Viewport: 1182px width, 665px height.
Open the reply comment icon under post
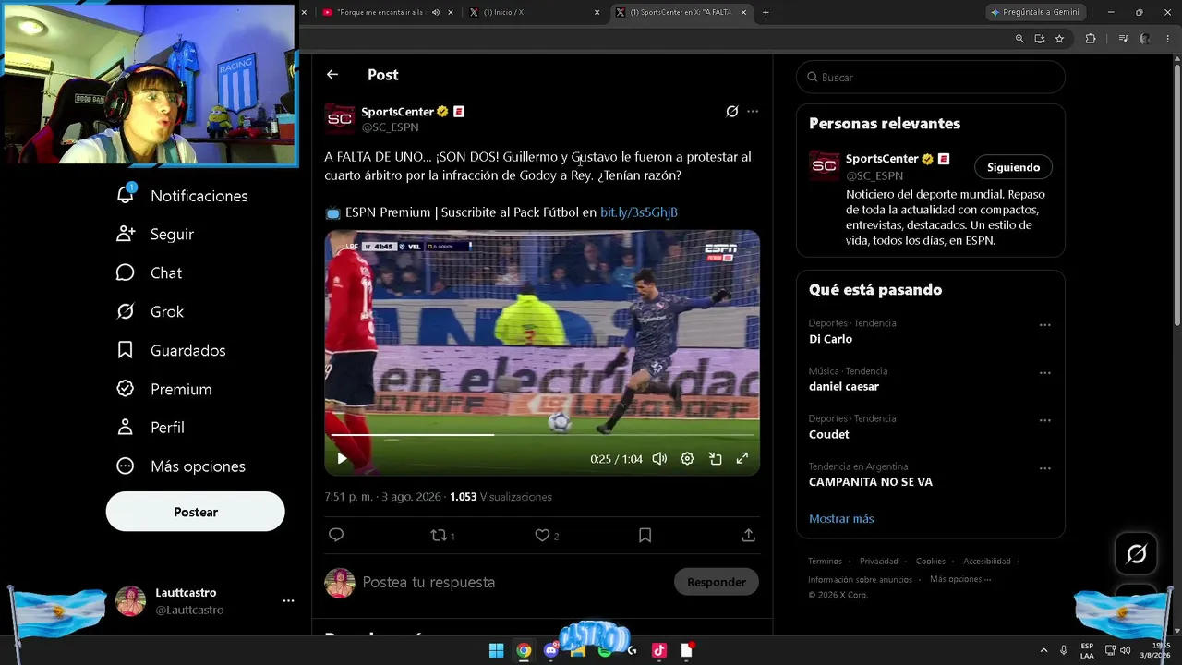click(336, 535)
